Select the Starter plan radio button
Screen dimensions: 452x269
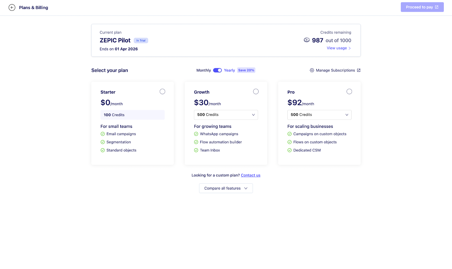162,92
